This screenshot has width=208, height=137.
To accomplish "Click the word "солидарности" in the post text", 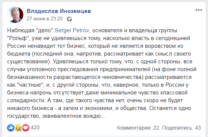I will coord(26,100).
